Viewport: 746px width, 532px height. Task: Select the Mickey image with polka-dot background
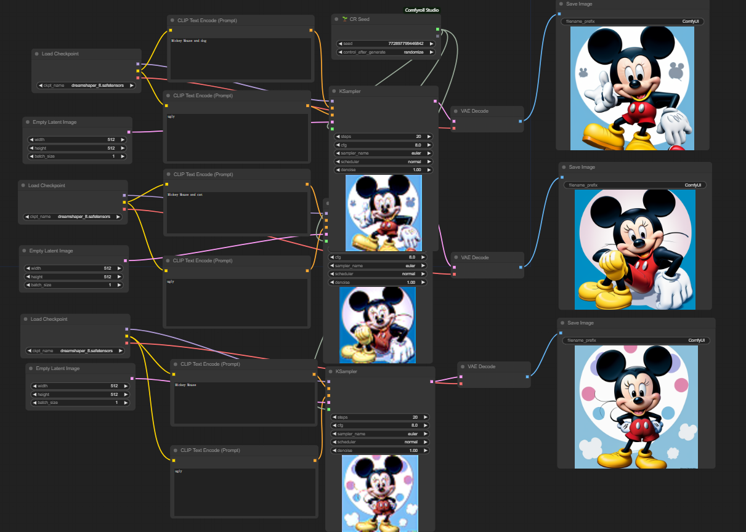point(636,406)
